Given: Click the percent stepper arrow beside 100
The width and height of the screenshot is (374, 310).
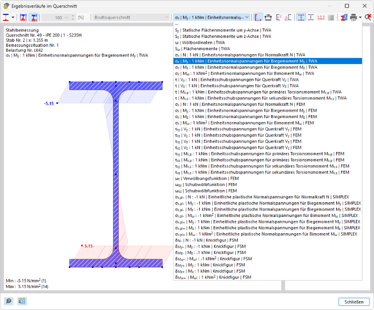Looking at the screenshot, I should click(x=73, y=17).
